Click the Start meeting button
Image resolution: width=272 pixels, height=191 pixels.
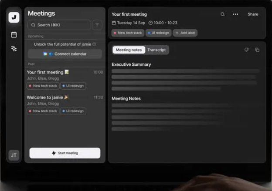[65, 153]
